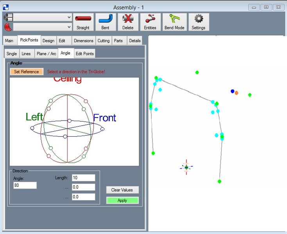Activate Bend Mode

pyautogui.click(x=174, y=22)
